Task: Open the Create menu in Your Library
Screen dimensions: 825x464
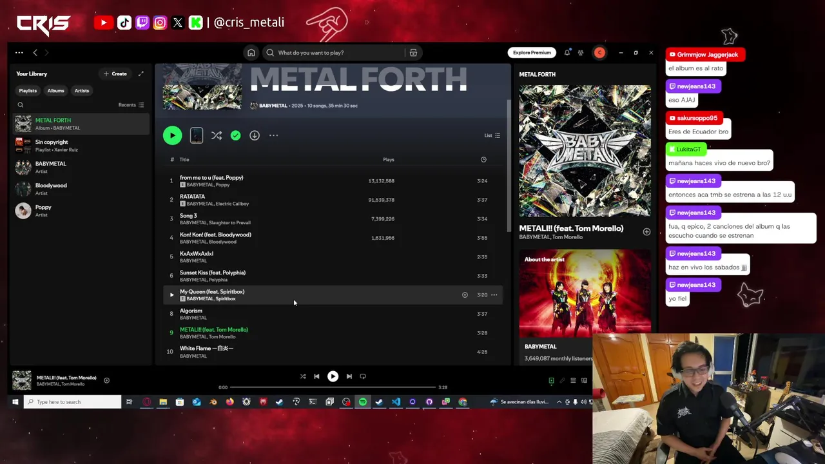Action: click(115, 73)
